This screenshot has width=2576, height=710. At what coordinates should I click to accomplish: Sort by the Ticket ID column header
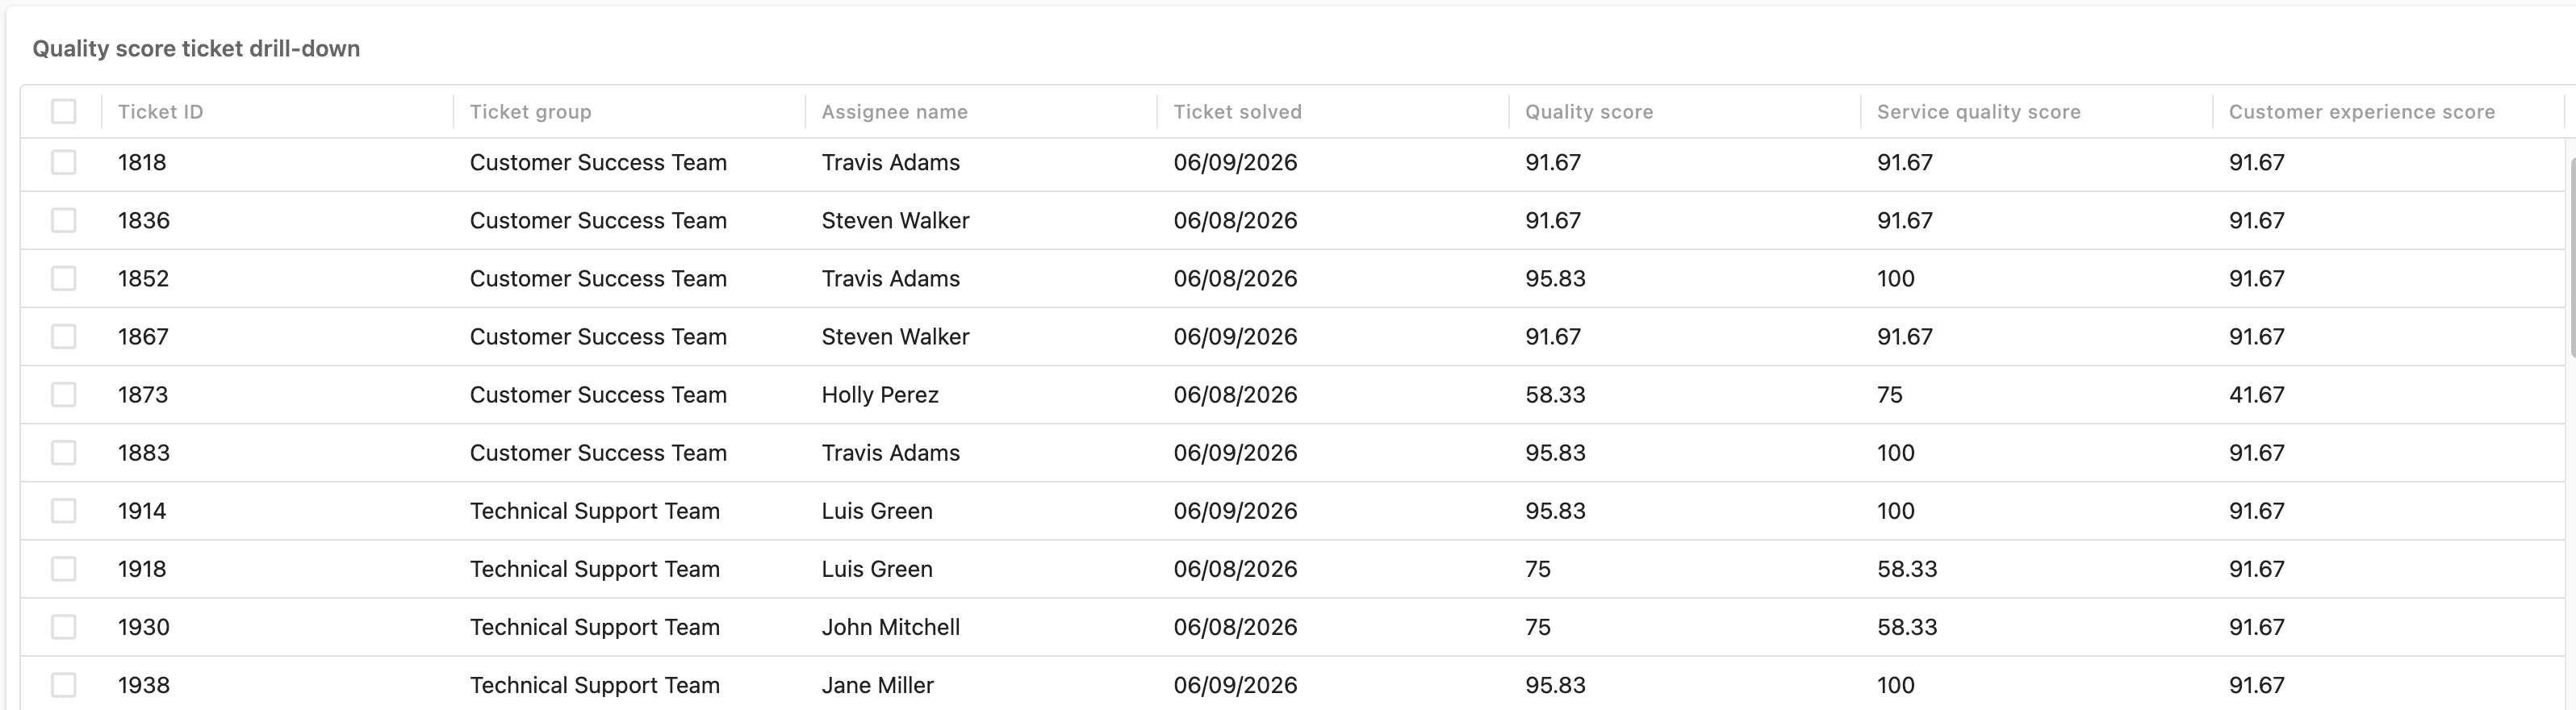[160, 112]
